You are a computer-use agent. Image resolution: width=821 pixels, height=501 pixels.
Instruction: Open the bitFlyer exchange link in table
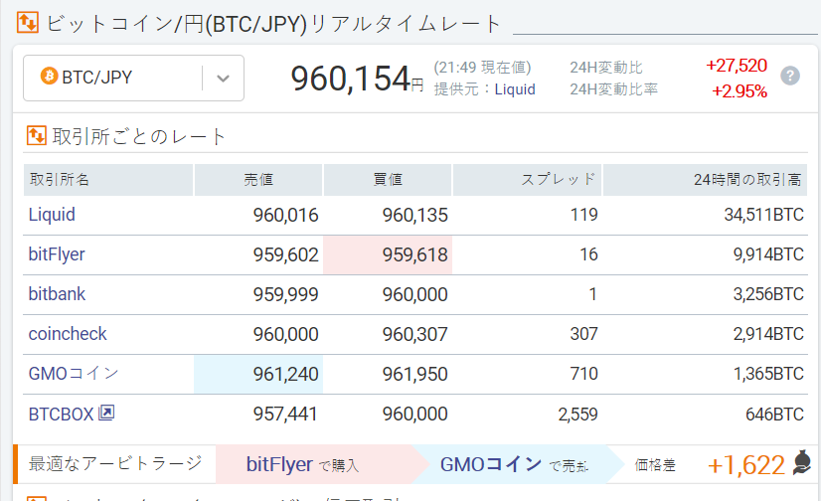tap(57, 254)
